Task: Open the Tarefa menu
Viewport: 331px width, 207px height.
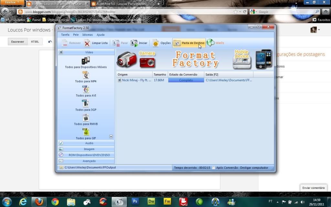Action: tap(65, 35)
